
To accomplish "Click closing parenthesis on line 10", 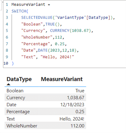I will [x=12, y=64].
